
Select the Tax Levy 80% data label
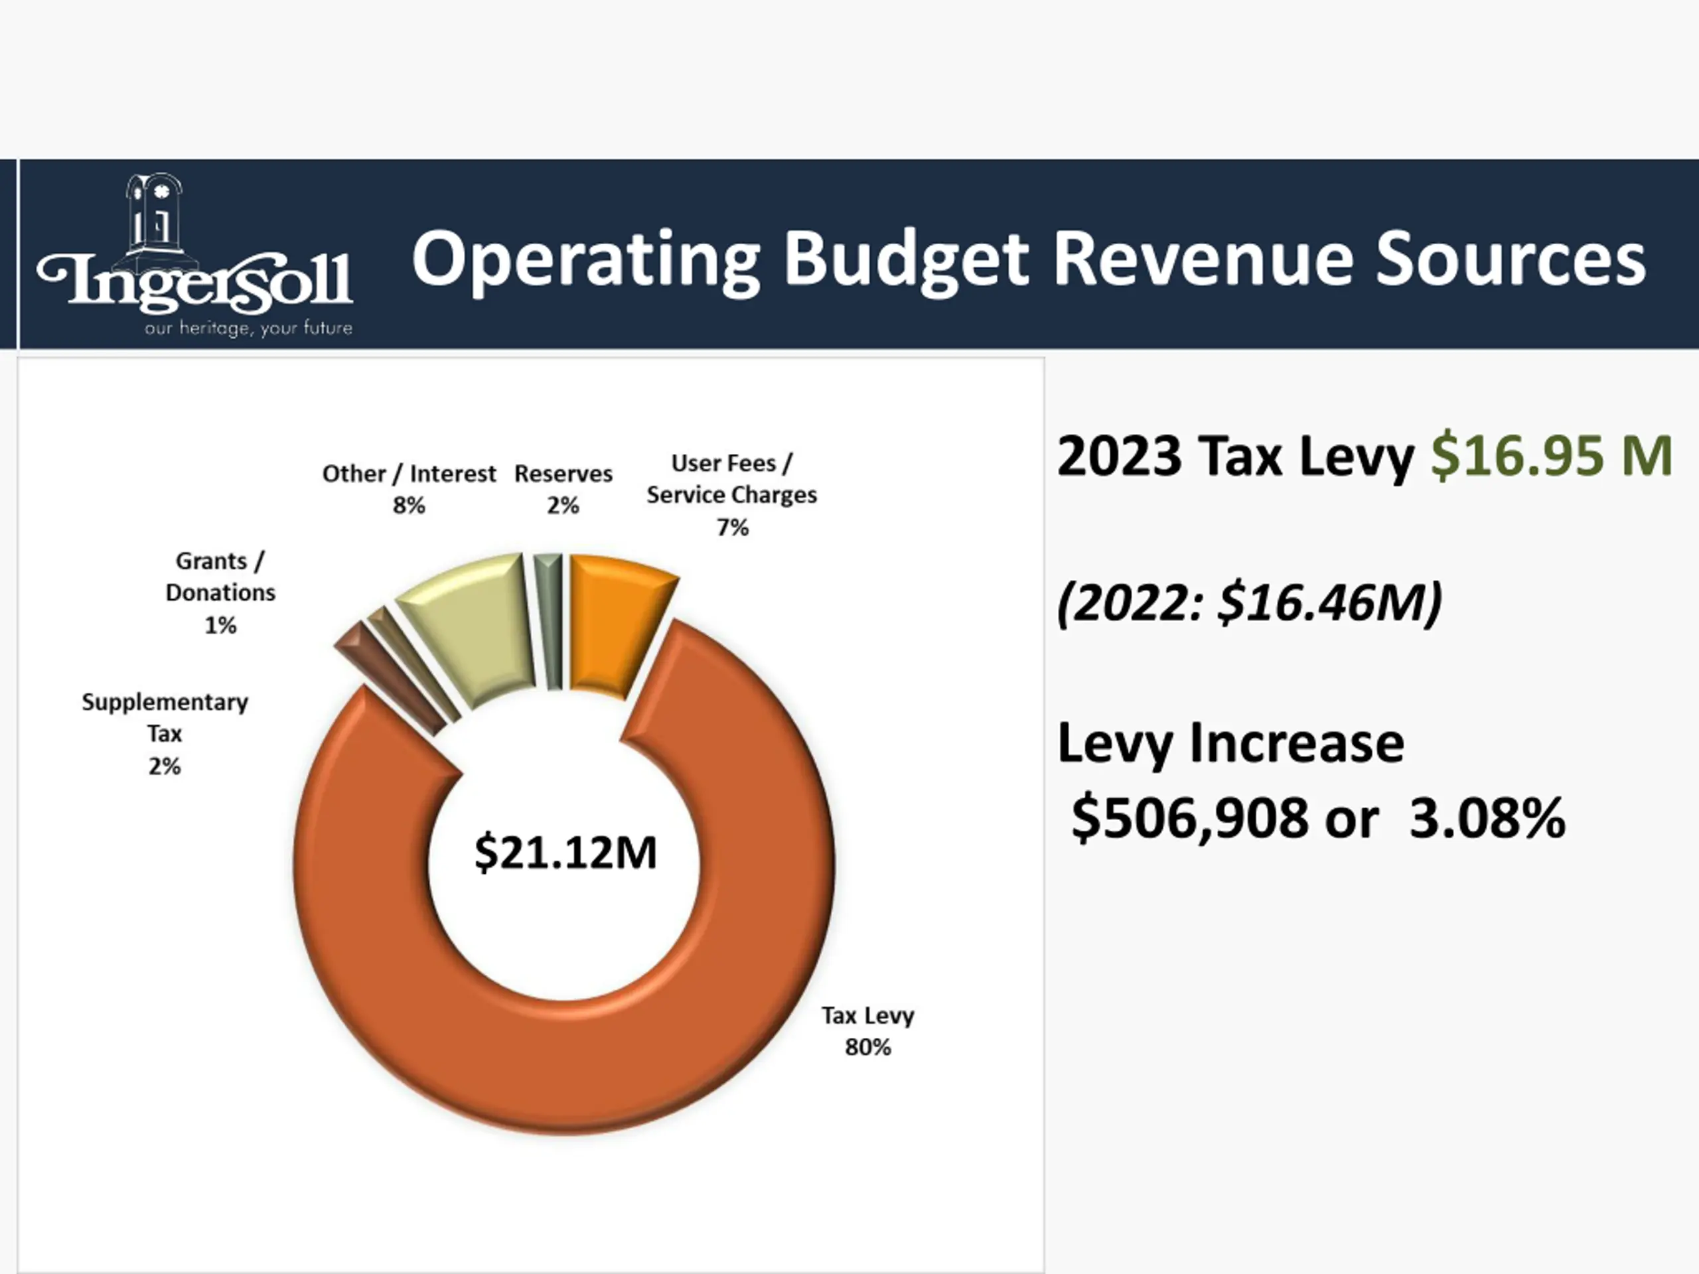click(x=868, y=1030)
